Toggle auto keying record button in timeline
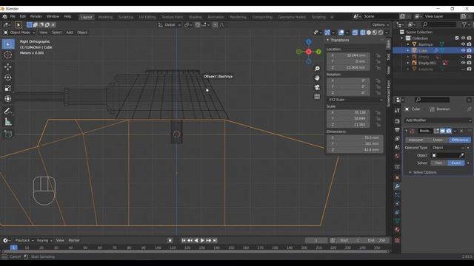 click(170, 240)
